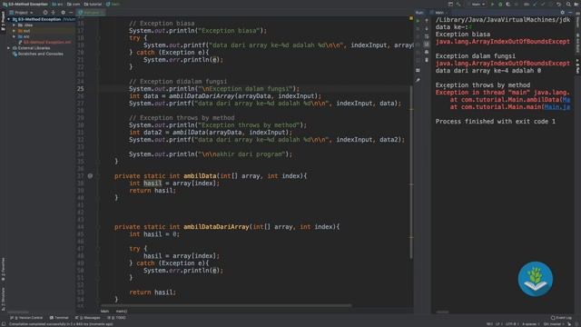Image resolution: width=581 pixels, height=327 pixels.
Task: Click the Main class breadcrumb in navigation bar
Action: [113, 4]
